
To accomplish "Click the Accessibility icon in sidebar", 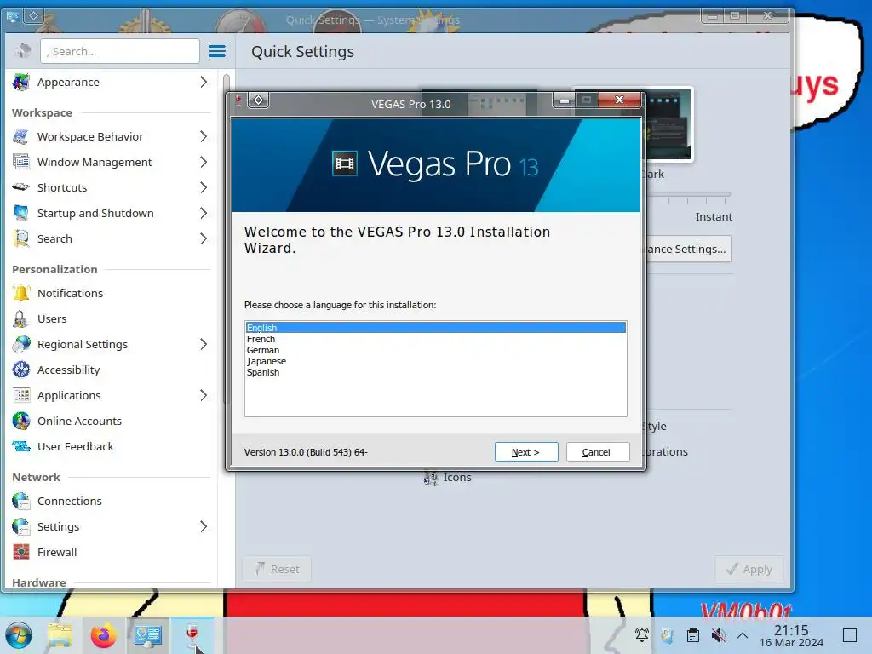I will [21, 370].
